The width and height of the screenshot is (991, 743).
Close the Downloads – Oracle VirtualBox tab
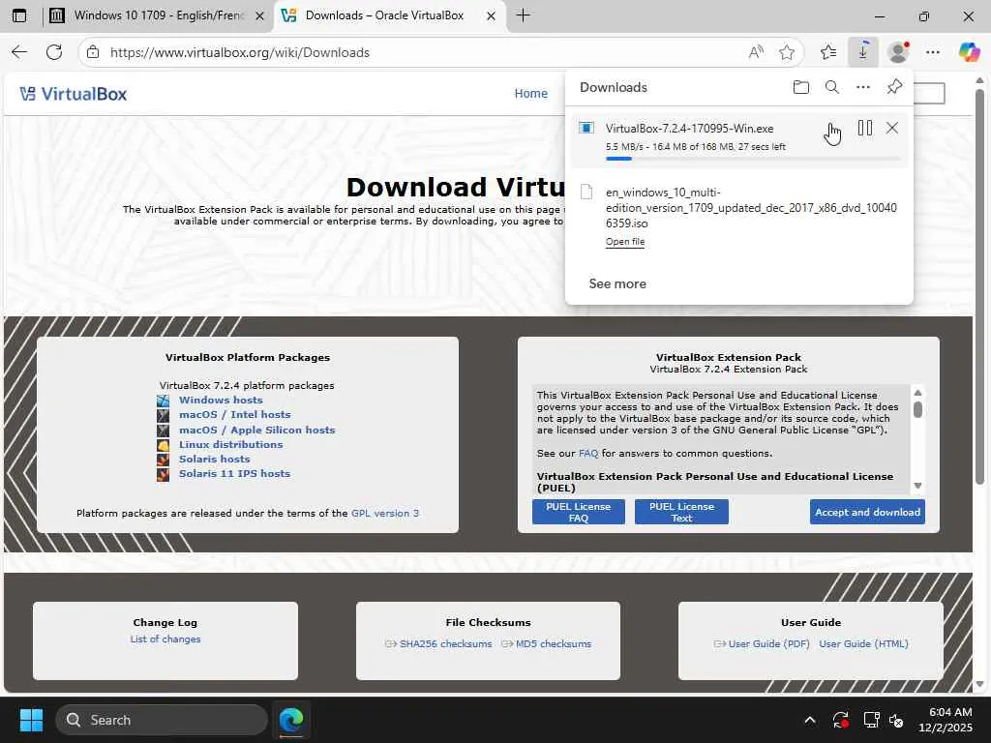pos(491,15)
